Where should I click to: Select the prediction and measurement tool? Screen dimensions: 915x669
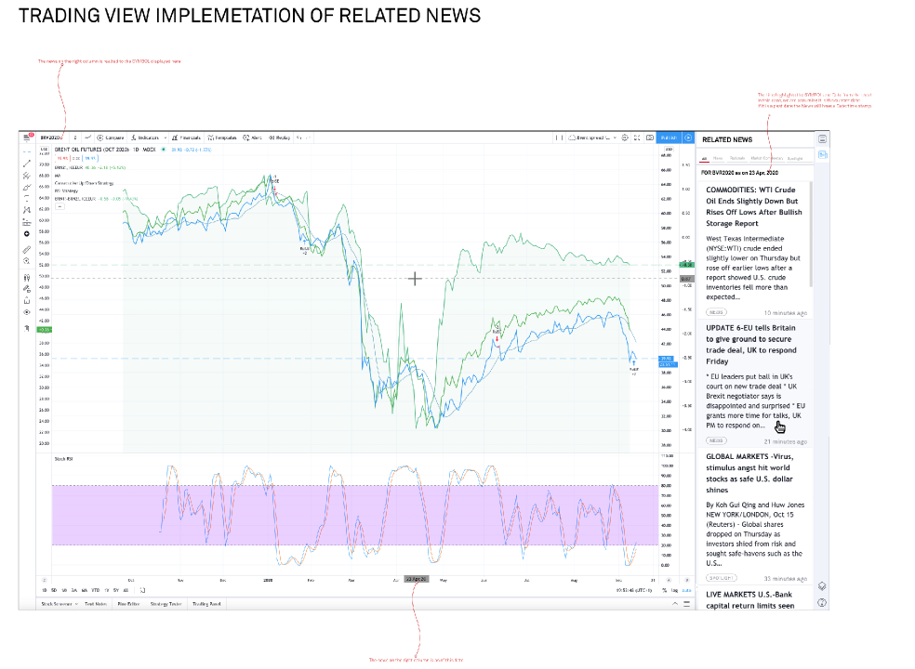[x=27, y=222]
